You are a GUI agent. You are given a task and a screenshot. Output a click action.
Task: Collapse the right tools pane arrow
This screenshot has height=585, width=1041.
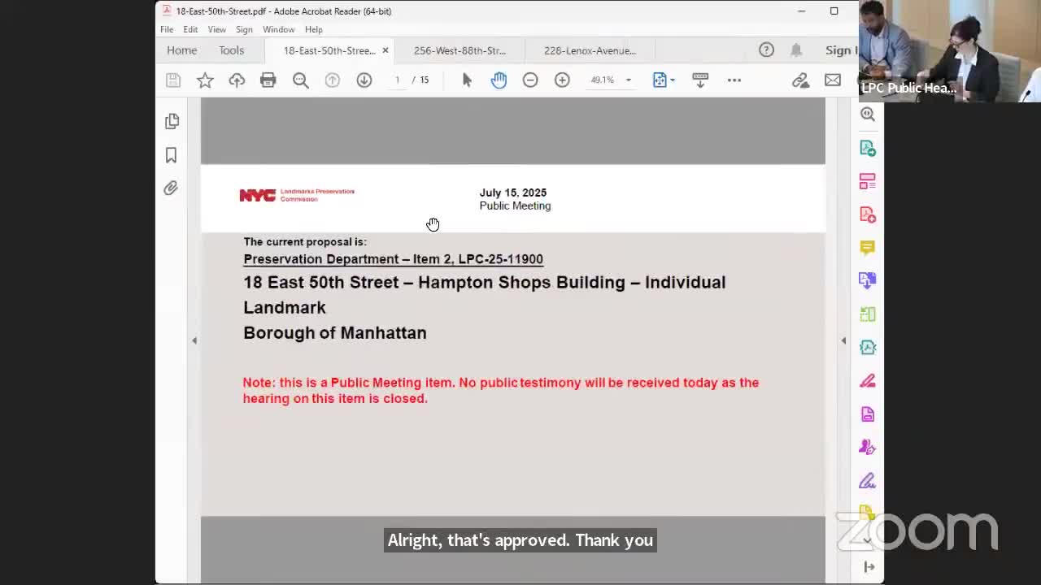[843, 340]
